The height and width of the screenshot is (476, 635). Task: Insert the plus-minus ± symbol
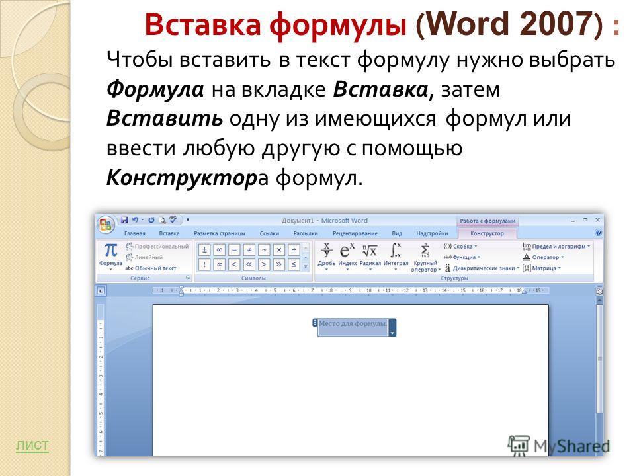click(204, 250)
